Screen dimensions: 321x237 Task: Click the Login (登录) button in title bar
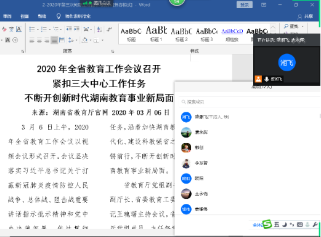click(245, 5)
